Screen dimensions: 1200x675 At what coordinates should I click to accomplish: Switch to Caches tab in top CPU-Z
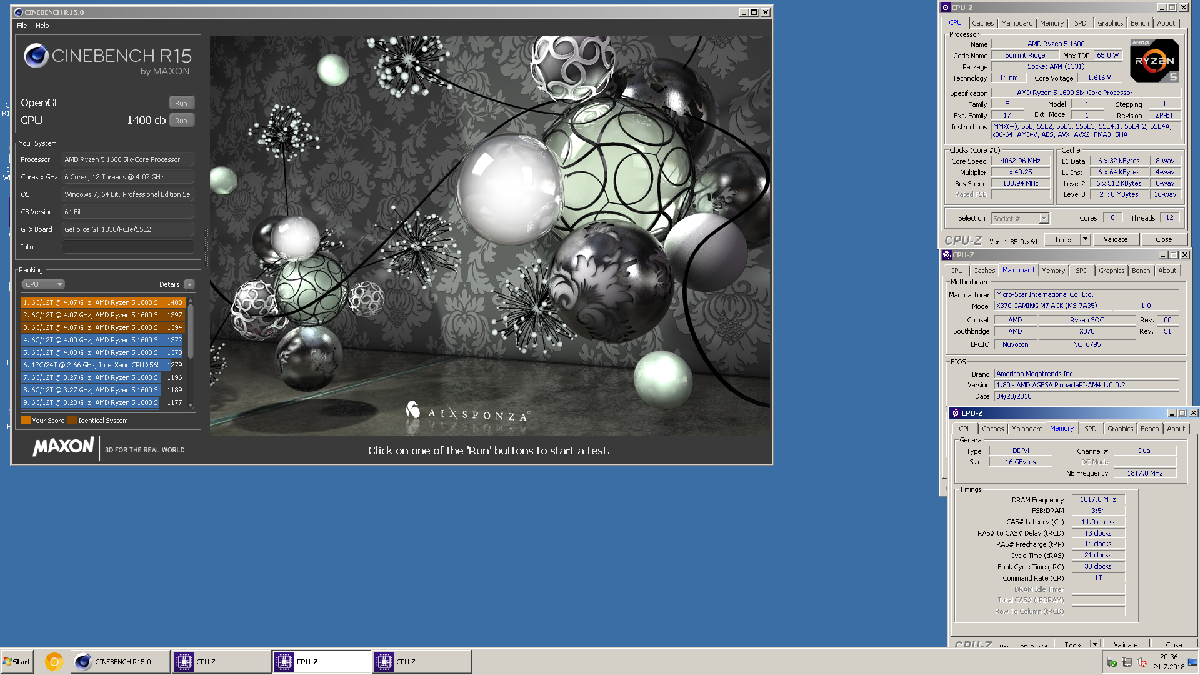click(x=982, y=23)
